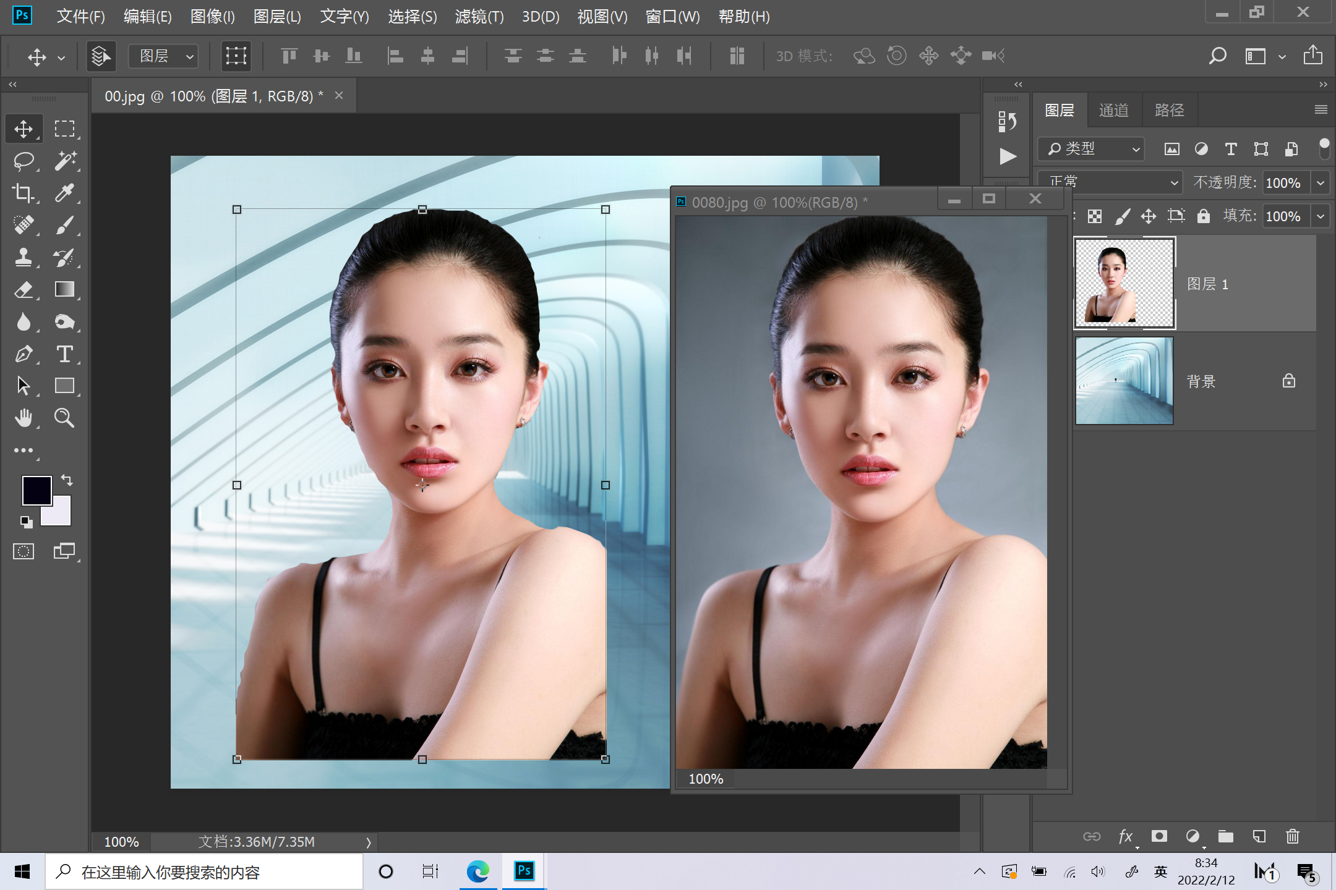Viewport: 1336px width, 890px height.
Task: Open the History panel icon
Action: (1007, 122)
